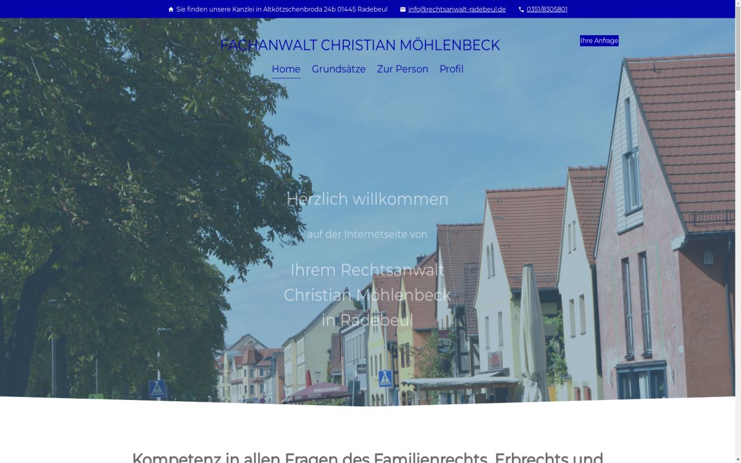This screenshot has width=741, height=463.
Task: Click the phone icon in top bar
Action: (521, 9)
